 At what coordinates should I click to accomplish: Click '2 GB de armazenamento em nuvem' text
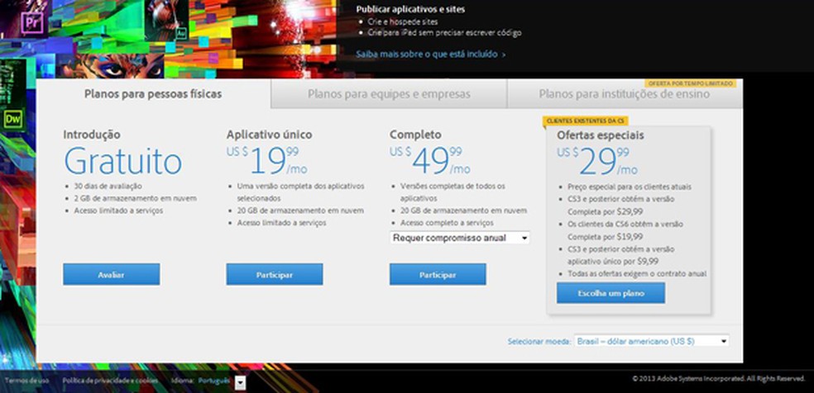(136, 198)
